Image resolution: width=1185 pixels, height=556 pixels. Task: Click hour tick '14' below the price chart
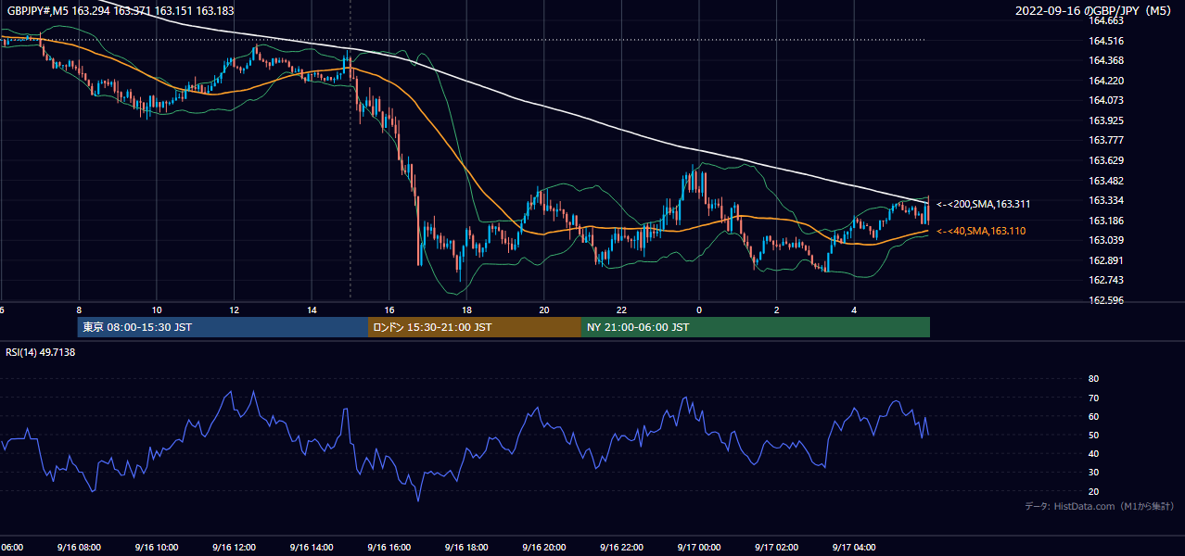click(312, 310)
